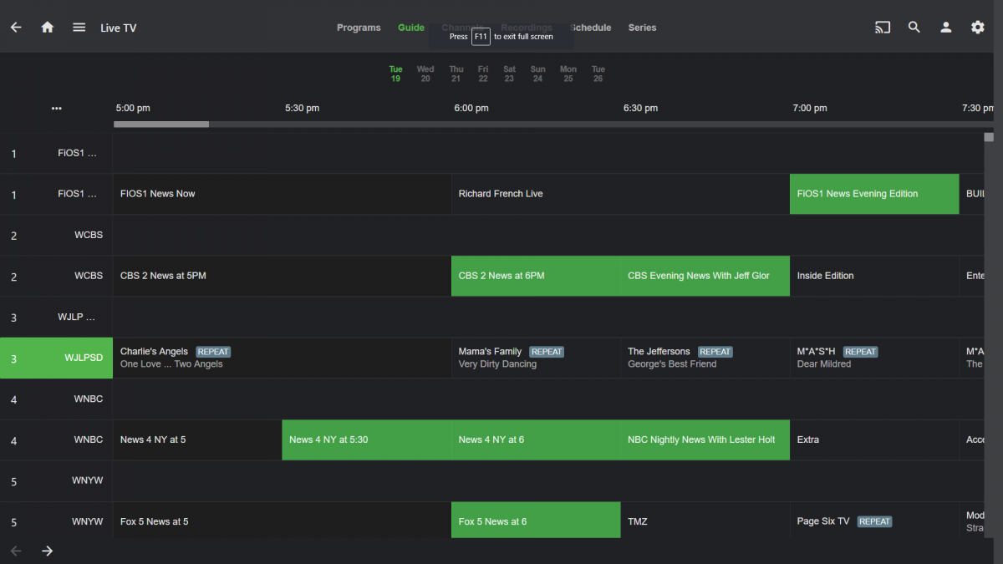This screenshot has width=1003, height=564.
Task: Click the vertical scrollbar on the right
Action: [989, 138]
